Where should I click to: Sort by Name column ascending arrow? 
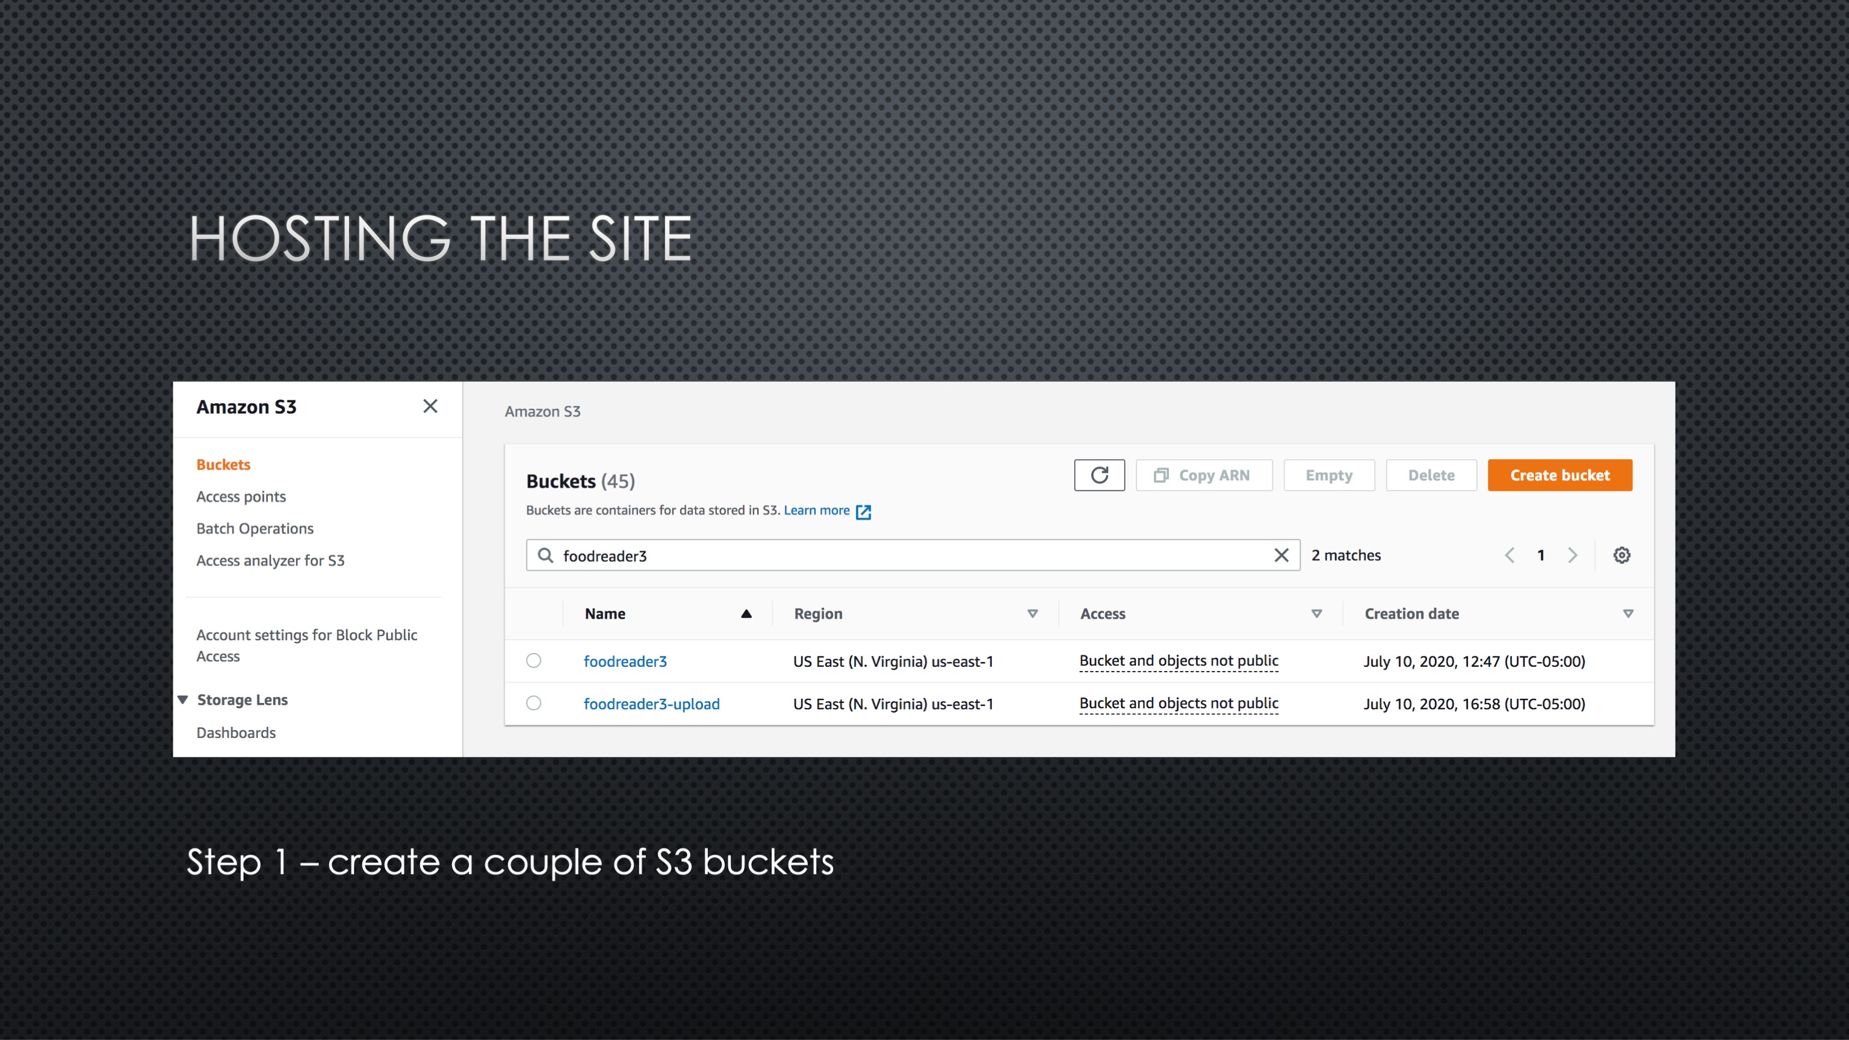[746, 614]
